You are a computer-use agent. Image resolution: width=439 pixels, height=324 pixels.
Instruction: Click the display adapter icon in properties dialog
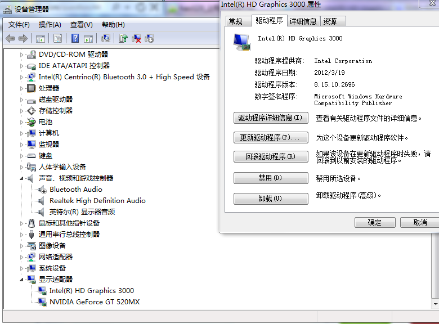tap(241, 42)
